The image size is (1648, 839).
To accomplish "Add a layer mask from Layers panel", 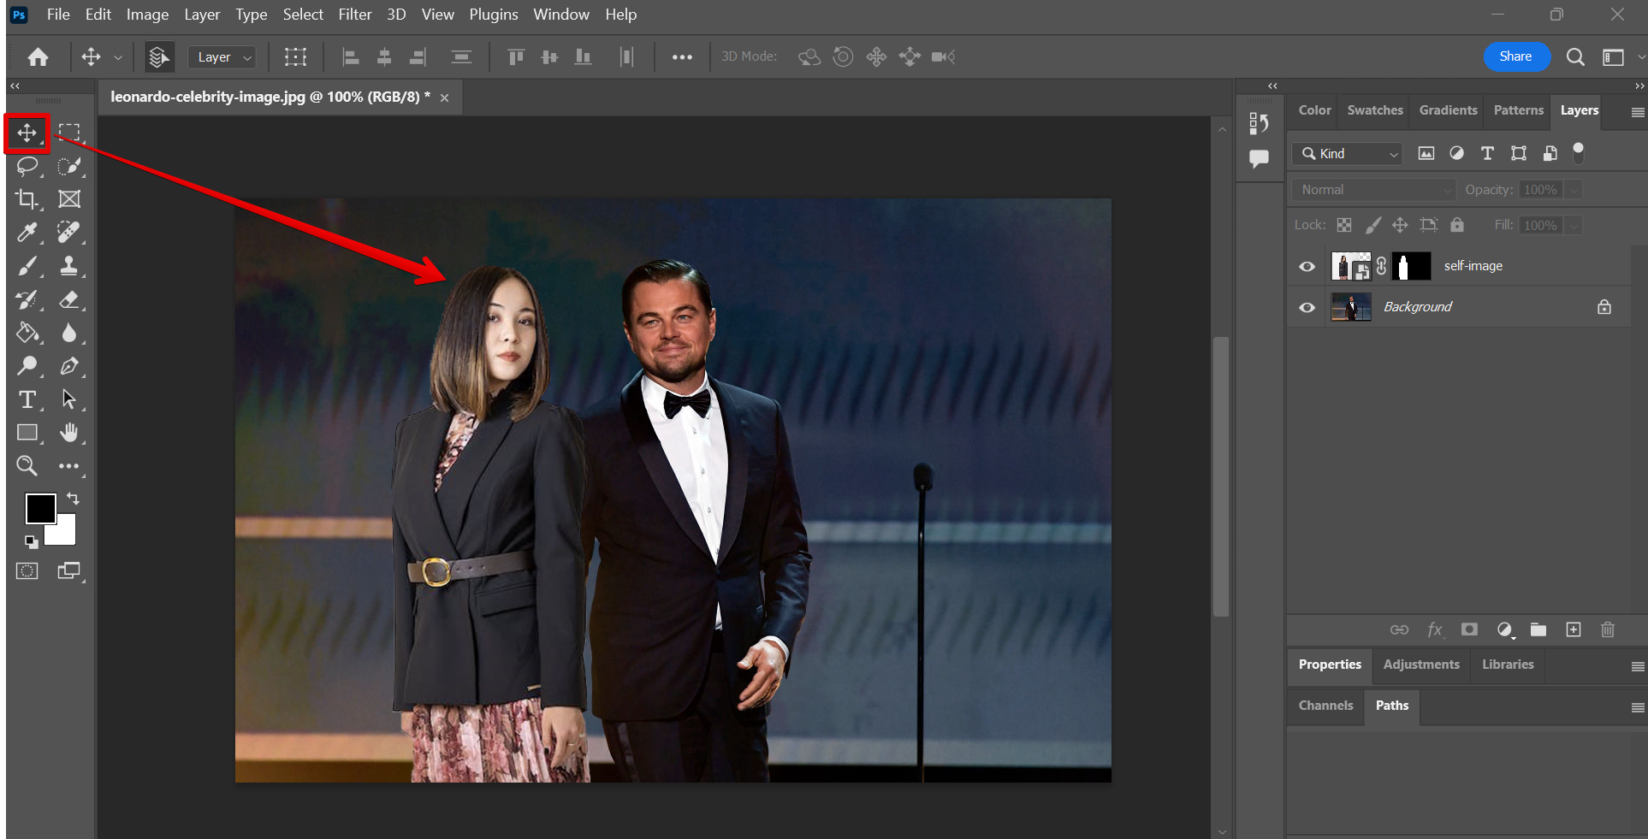I will click(x=1469, y=630).
